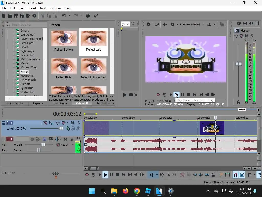Switch to the Explorer tab
The height and width of the screenshot is (197, 262).
pyautogui.click(x=38, y=103)
